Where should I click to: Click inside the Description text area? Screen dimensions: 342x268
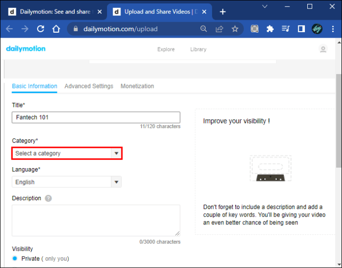pos(96,221)
